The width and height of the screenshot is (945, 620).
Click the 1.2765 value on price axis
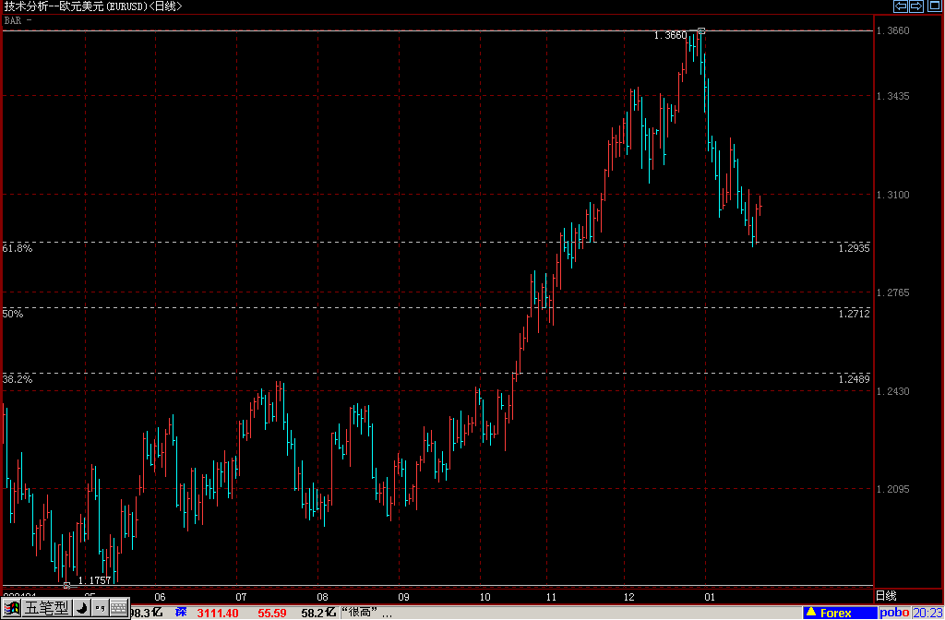point(893,292)
